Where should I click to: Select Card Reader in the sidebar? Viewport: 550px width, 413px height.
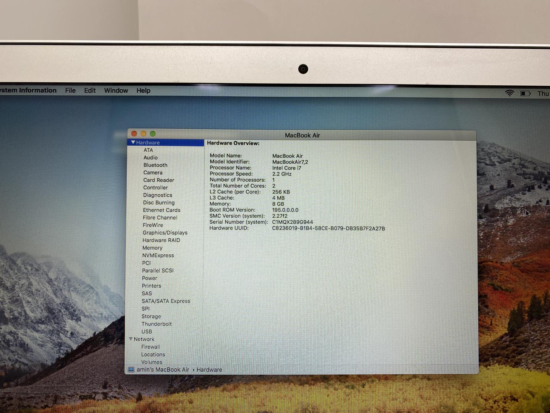pos(159,180)
